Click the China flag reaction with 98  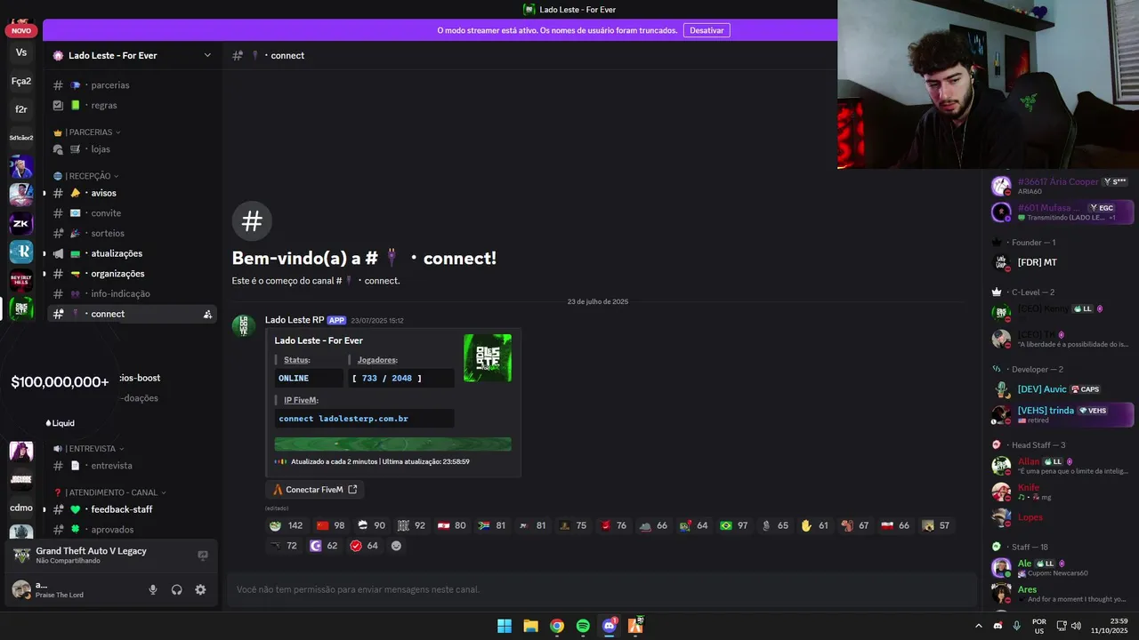(x=331, y=525)
